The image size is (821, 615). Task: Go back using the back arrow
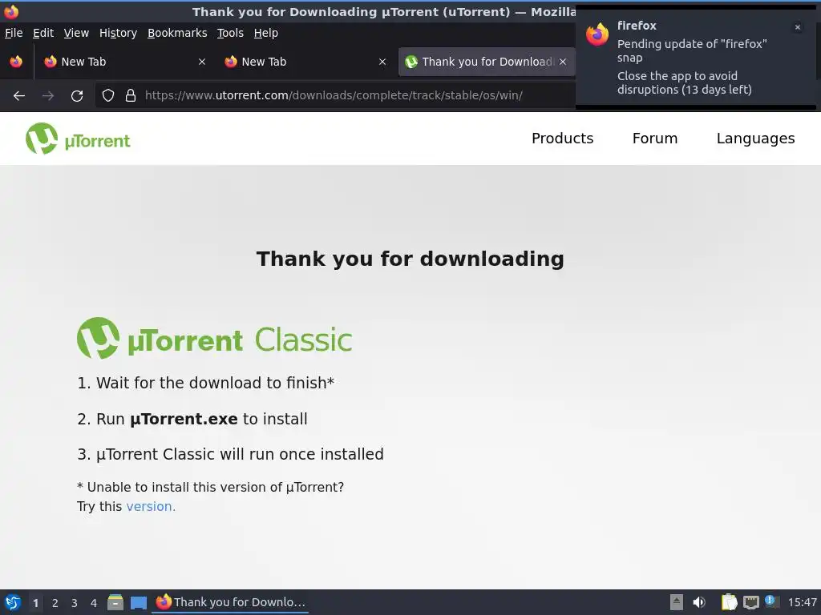[x=19, y=96]
